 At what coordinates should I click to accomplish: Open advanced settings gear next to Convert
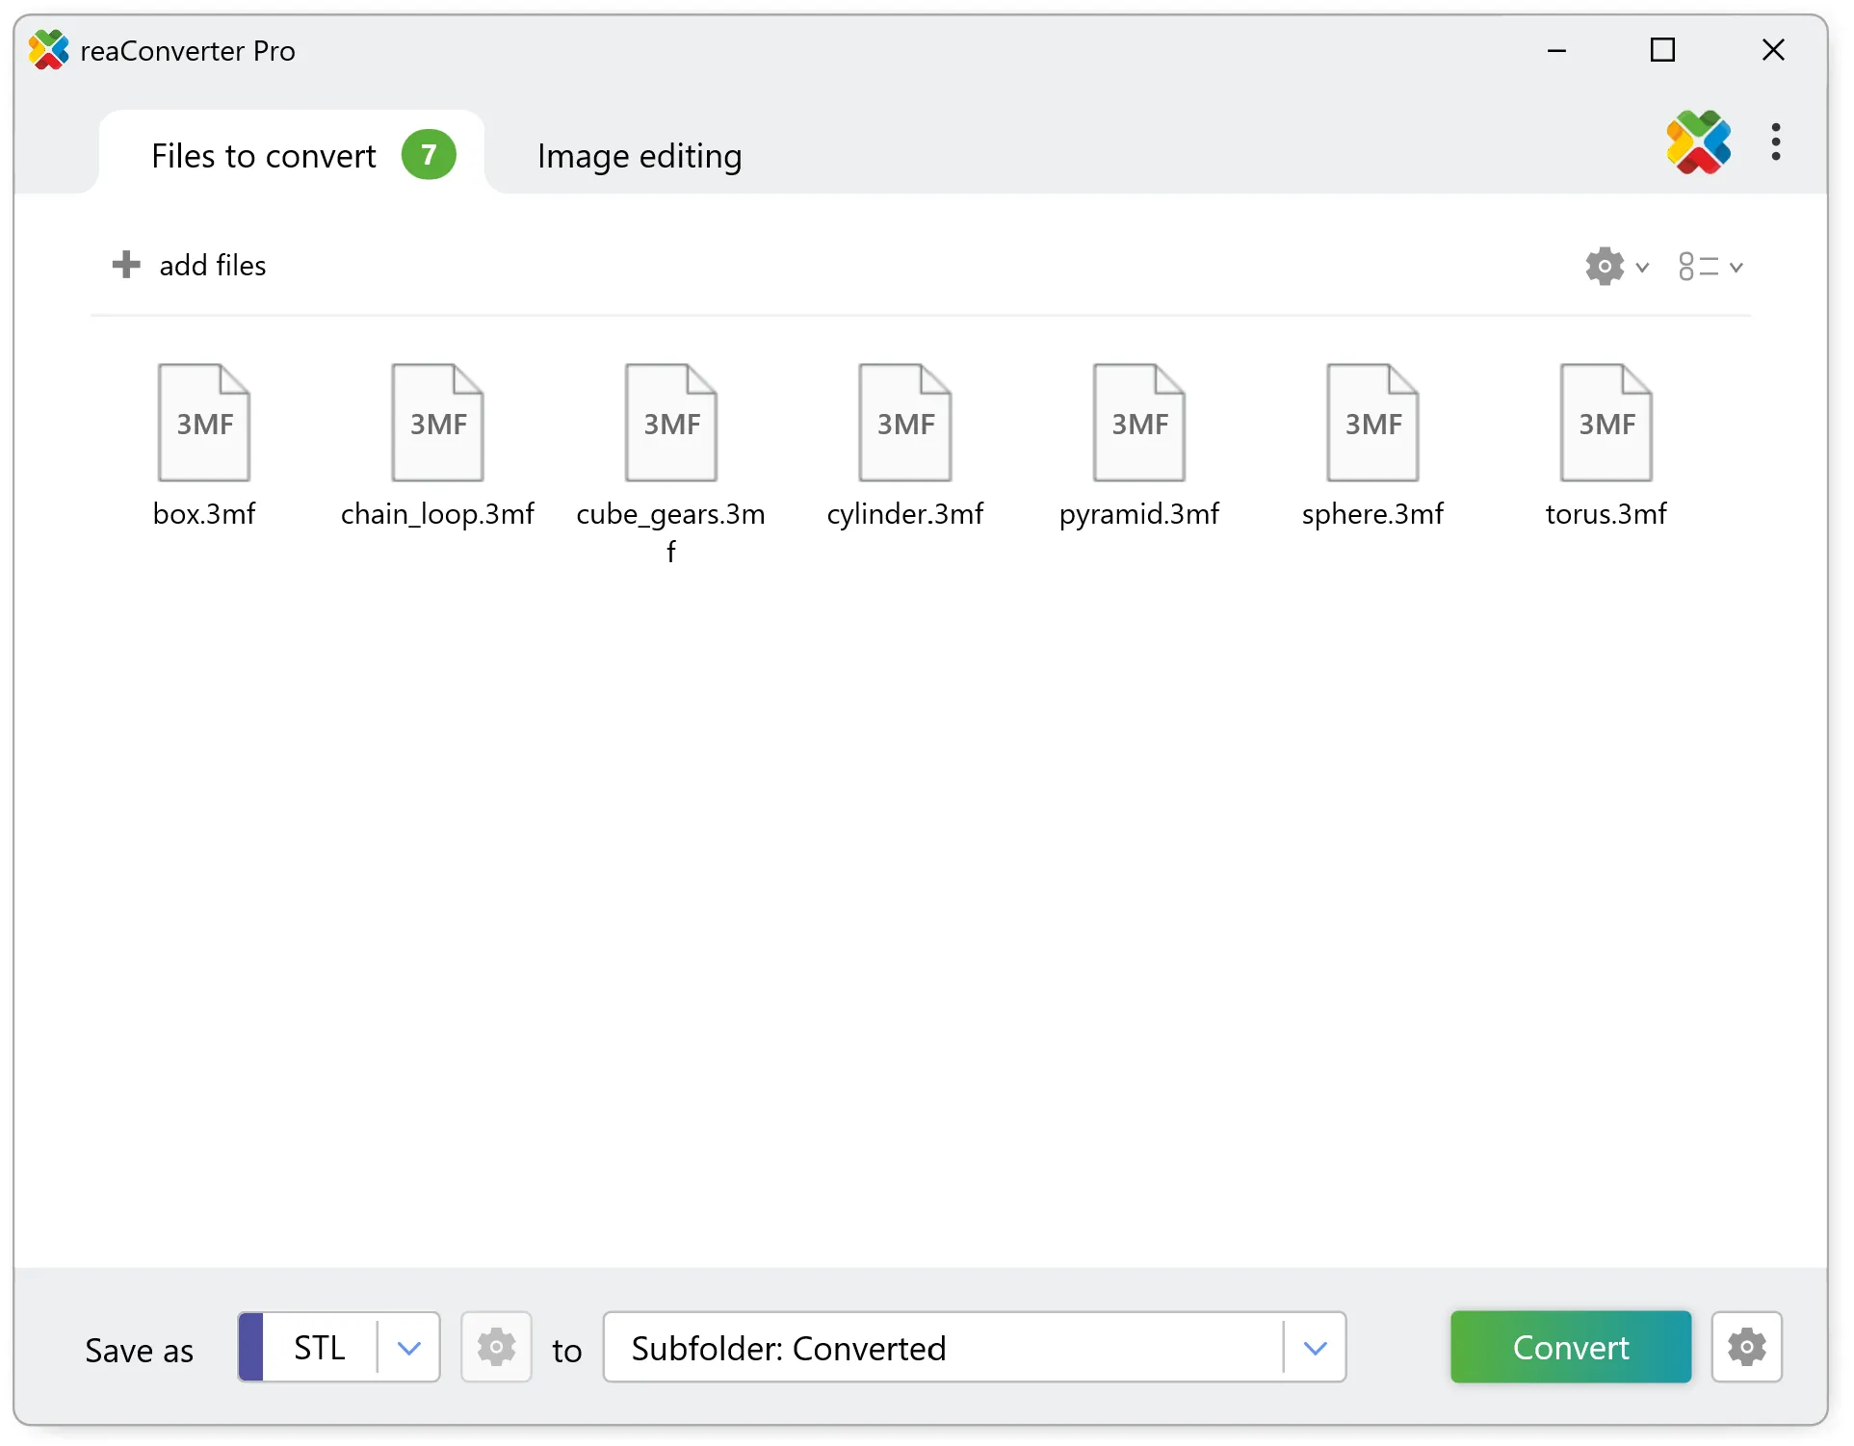pos(1748,1347)
